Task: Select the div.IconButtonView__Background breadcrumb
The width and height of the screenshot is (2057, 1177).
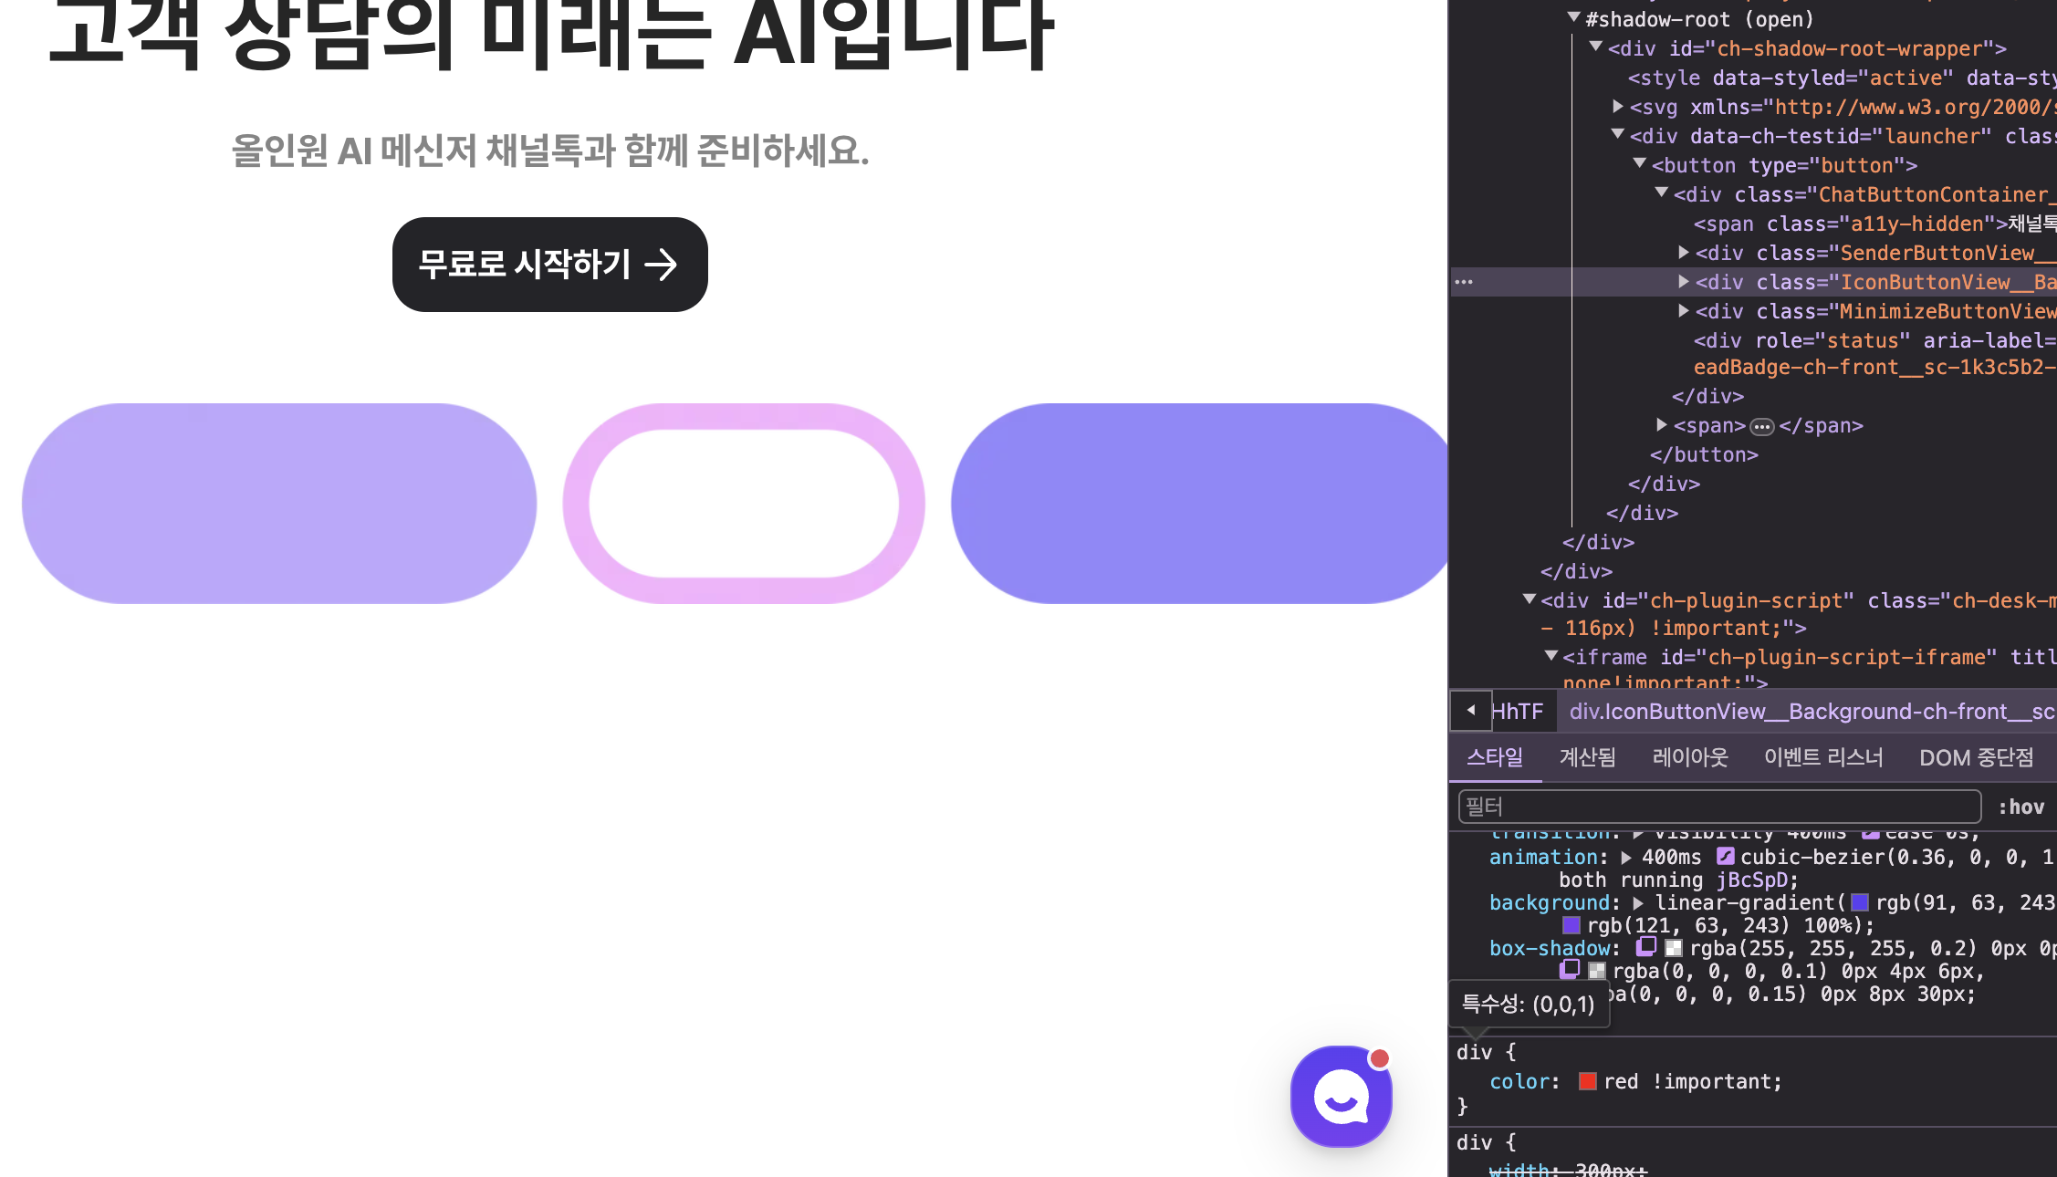Action: (1811, 712)
